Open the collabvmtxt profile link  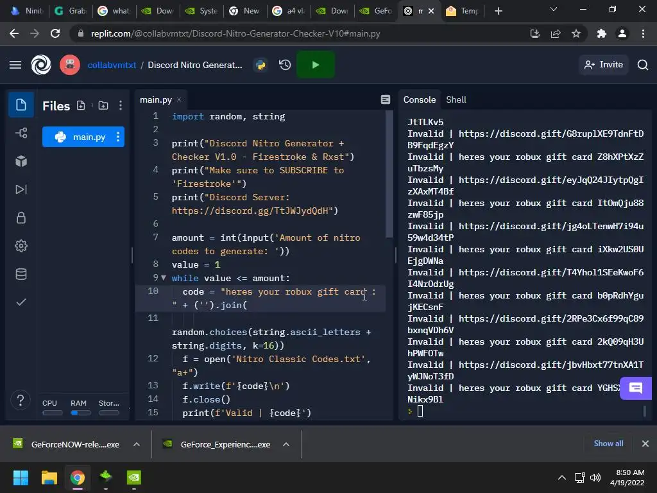[112, 65]
